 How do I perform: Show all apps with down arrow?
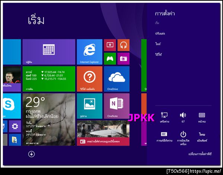(x=31, y=154)
